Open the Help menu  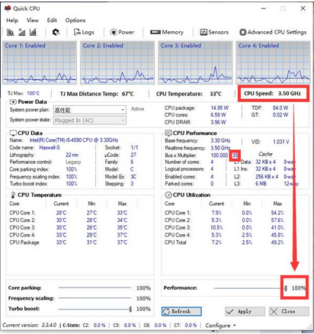(12, 21)
